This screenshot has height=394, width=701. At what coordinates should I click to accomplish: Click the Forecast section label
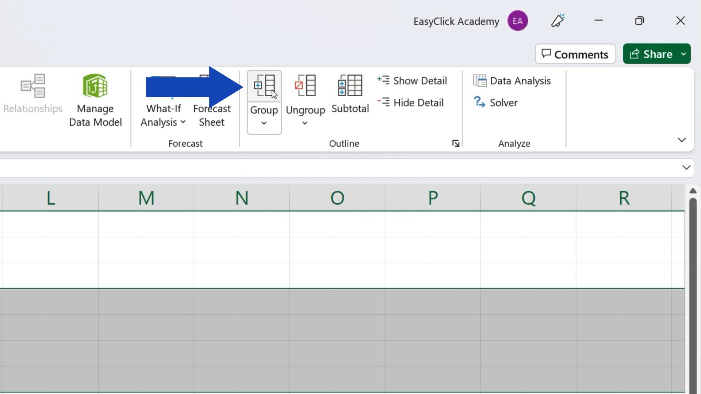tap(186, 143)
